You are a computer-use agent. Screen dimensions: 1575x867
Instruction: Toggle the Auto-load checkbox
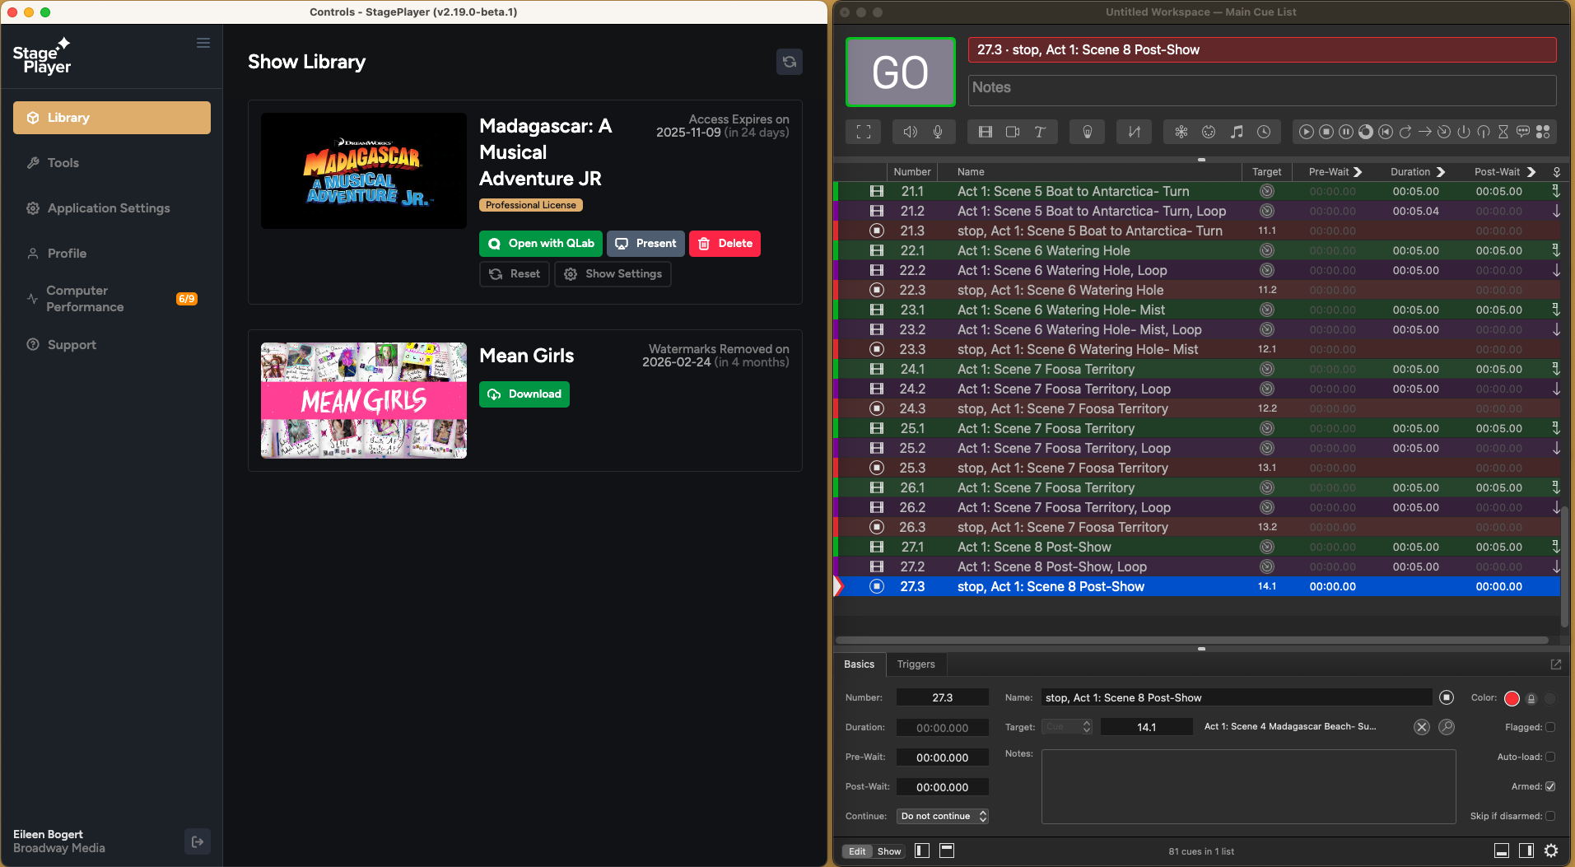(x=1550, y=757)
